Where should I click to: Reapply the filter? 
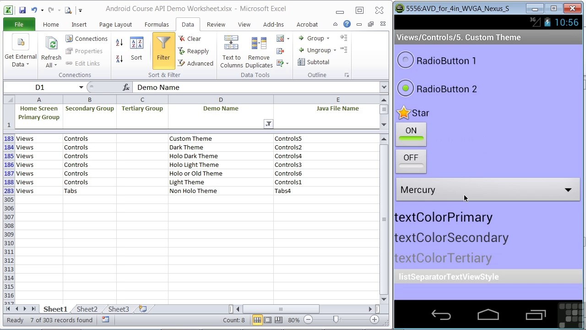point(193,51)
